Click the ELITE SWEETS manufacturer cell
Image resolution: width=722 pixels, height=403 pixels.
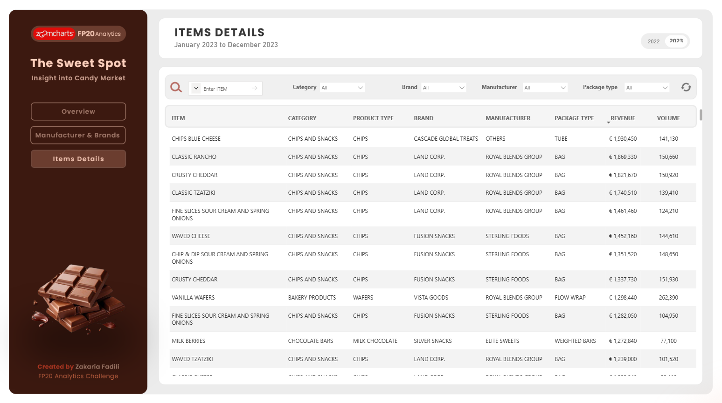pos(502,341)
